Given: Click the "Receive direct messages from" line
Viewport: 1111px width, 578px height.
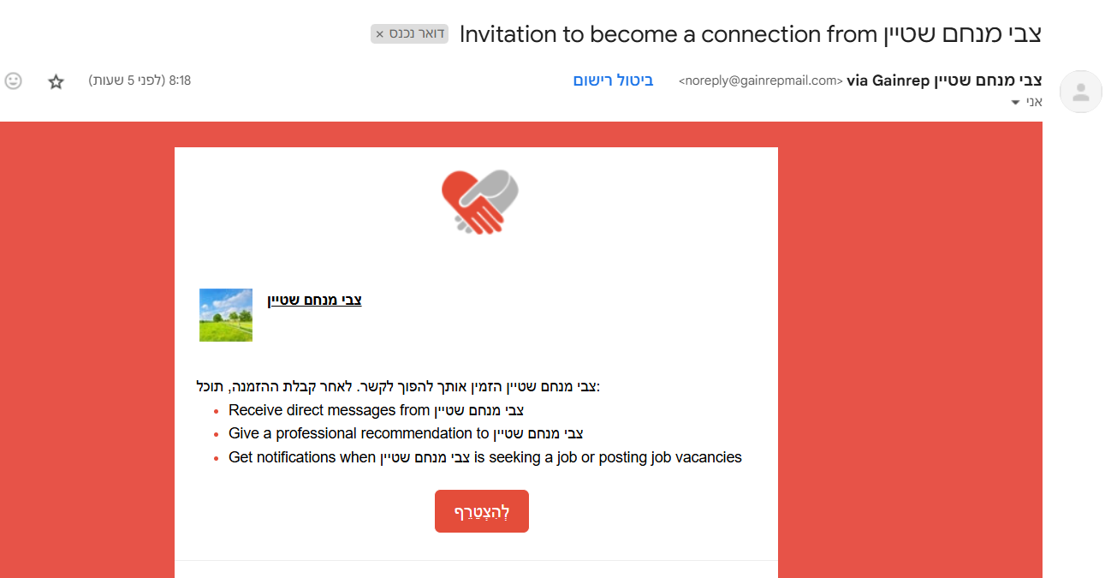Looking at the screenshot, I should tap(376, 410).
